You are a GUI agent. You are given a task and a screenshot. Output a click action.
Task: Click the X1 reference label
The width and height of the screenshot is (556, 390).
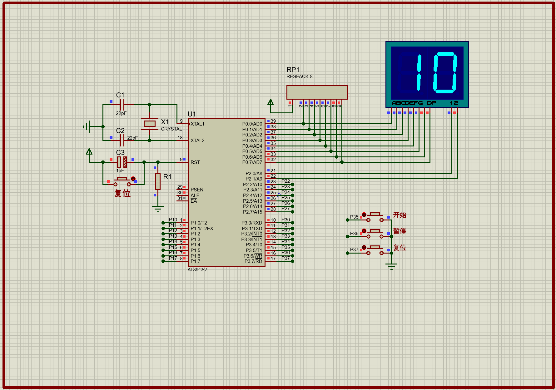(165, 122)
